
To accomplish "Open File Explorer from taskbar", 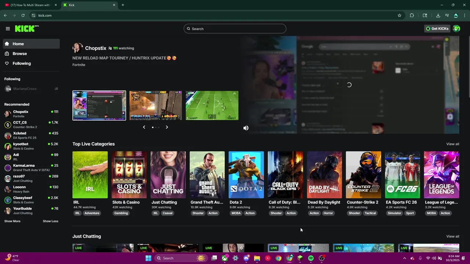I will 257,258.
